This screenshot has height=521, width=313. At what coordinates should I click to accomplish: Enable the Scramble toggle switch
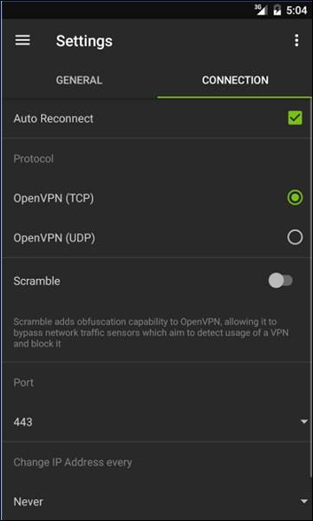(x=281, y=280)
